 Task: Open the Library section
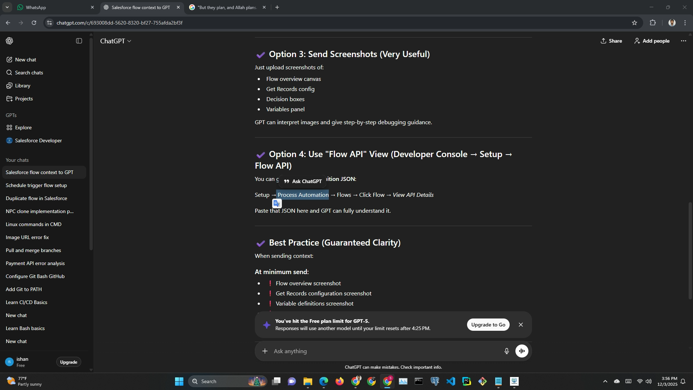[22, 86]
